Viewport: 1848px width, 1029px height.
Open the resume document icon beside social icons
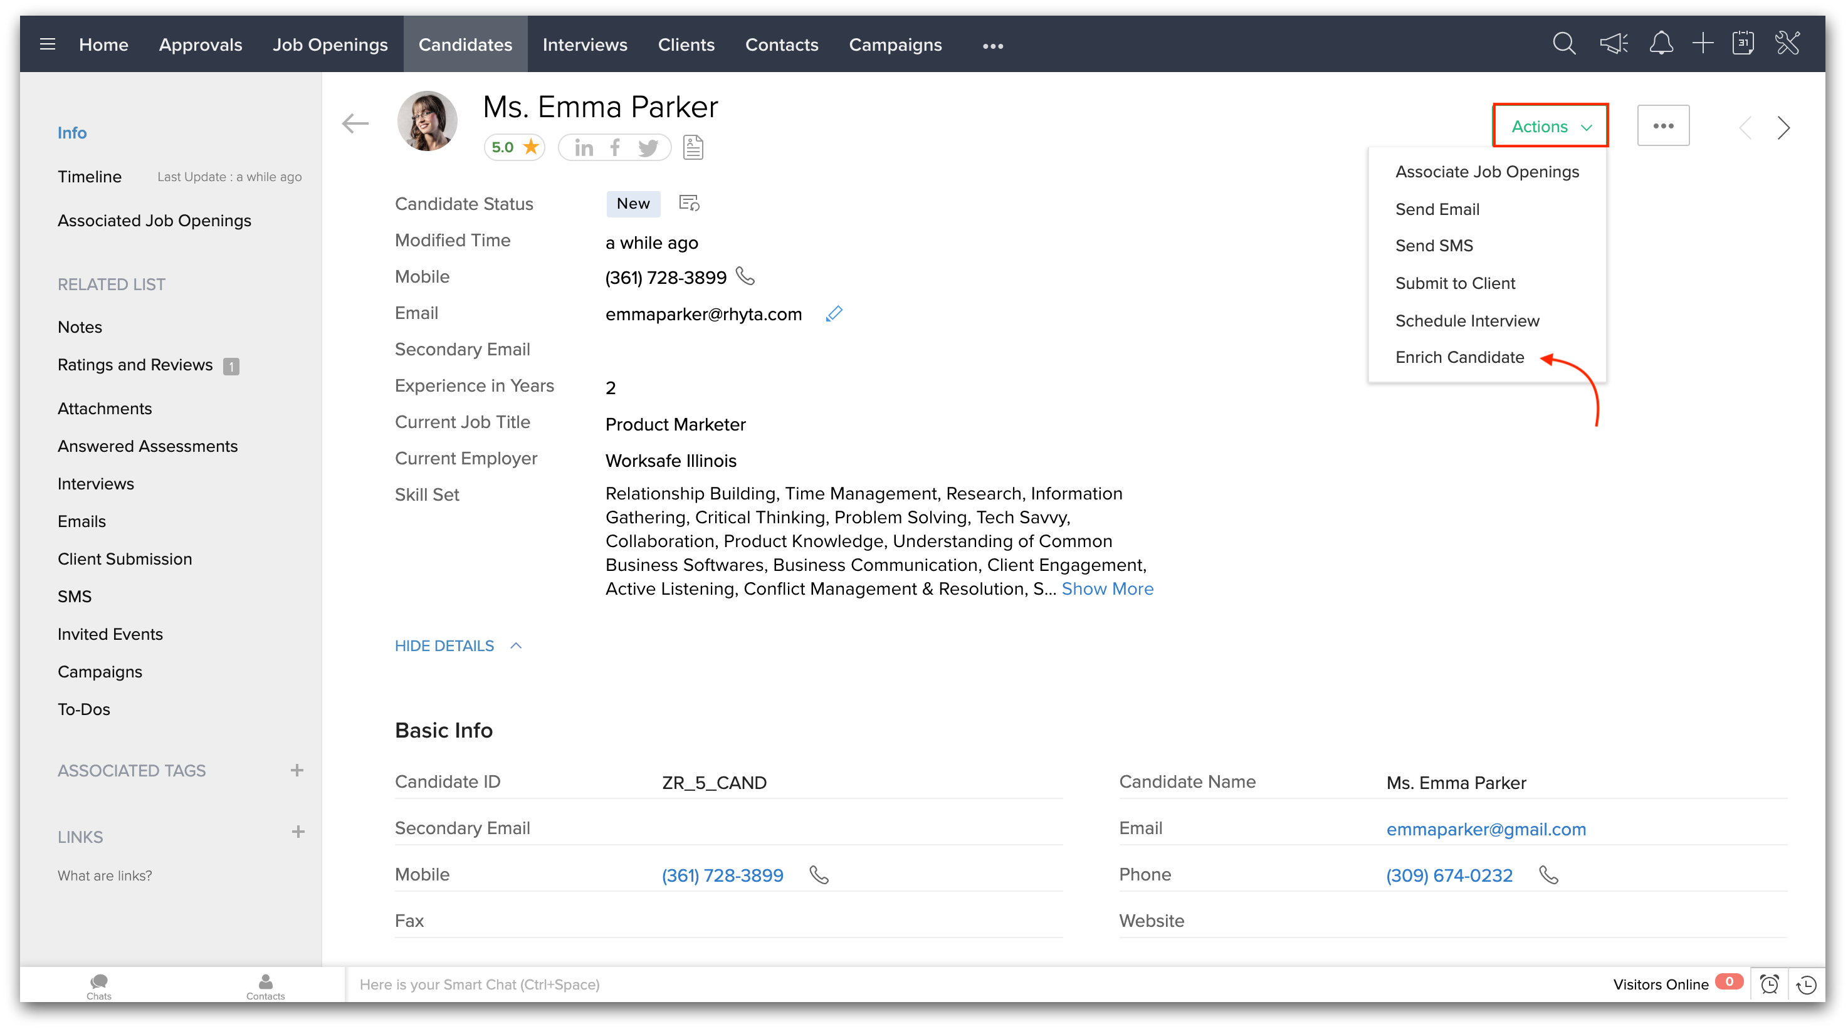click(x=693, y=148)
